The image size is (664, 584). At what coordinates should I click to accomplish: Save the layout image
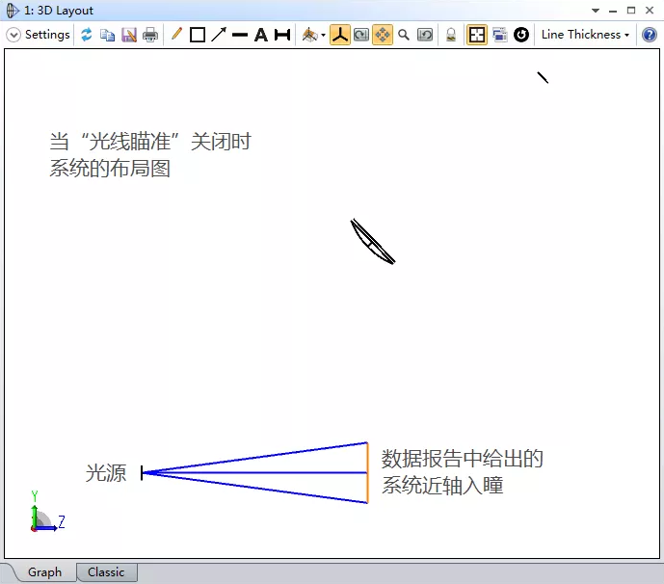[x=129, y=35]
